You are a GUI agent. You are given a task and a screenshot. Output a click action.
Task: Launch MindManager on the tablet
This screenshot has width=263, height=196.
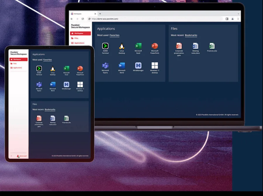66,86
